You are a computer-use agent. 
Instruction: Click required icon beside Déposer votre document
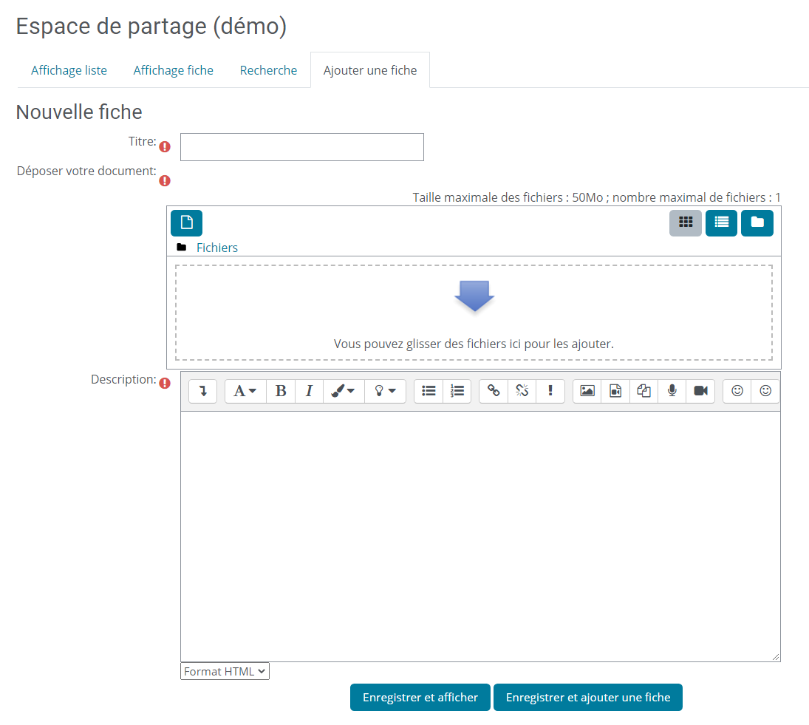[165, 180]
